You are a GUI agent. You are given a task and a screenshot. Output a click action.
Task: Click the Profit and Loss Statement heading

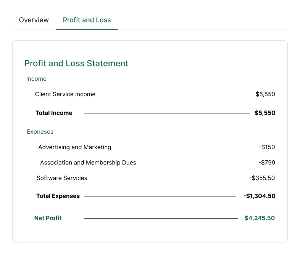click(76, 63)
